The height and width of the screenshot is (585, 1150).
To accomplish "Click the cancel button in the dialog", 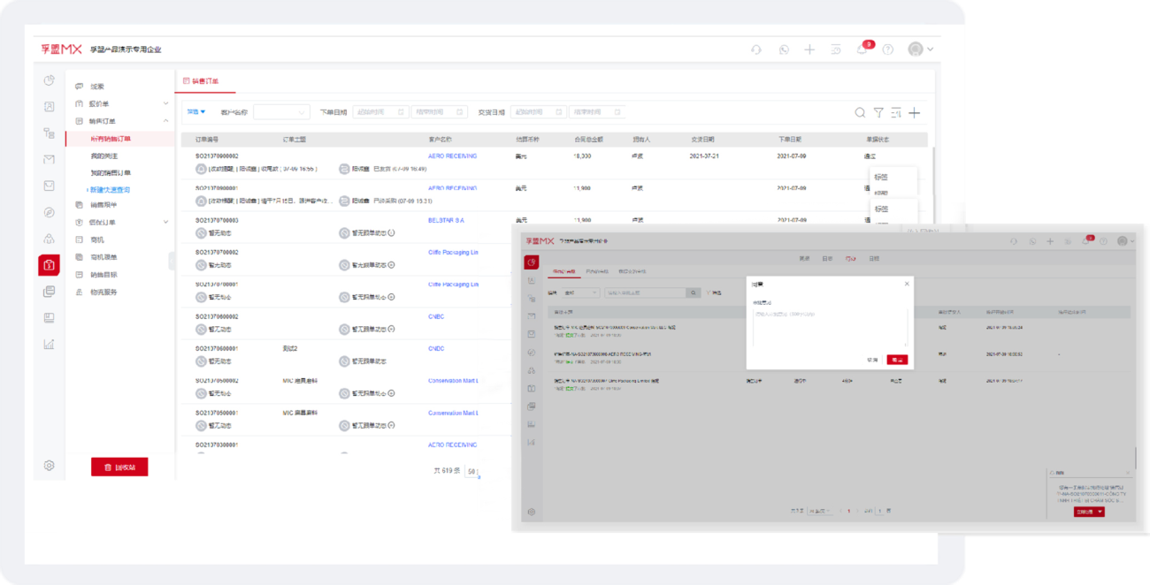I will pyautogui.click(x=873, y=360).
